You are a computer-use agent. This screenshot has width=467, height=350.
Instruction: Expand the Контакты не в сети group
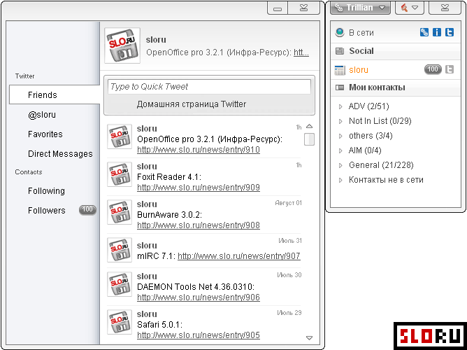[340, 180]
